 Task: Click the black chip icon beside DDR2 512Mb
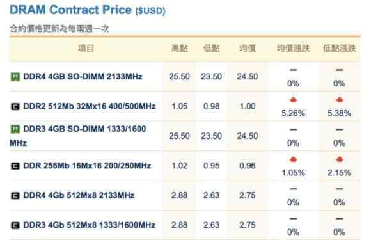[x=15, y=106]
